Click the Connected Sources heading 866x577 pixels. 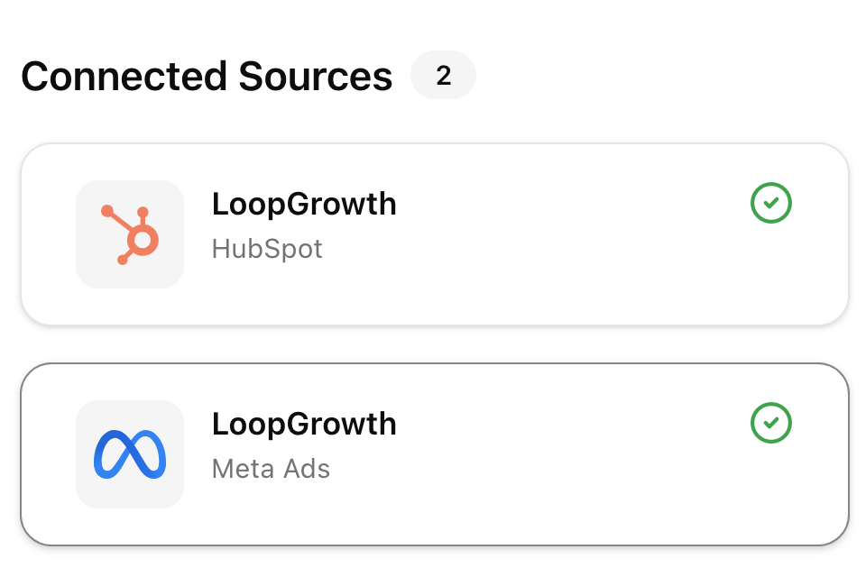tap(207, 77)
